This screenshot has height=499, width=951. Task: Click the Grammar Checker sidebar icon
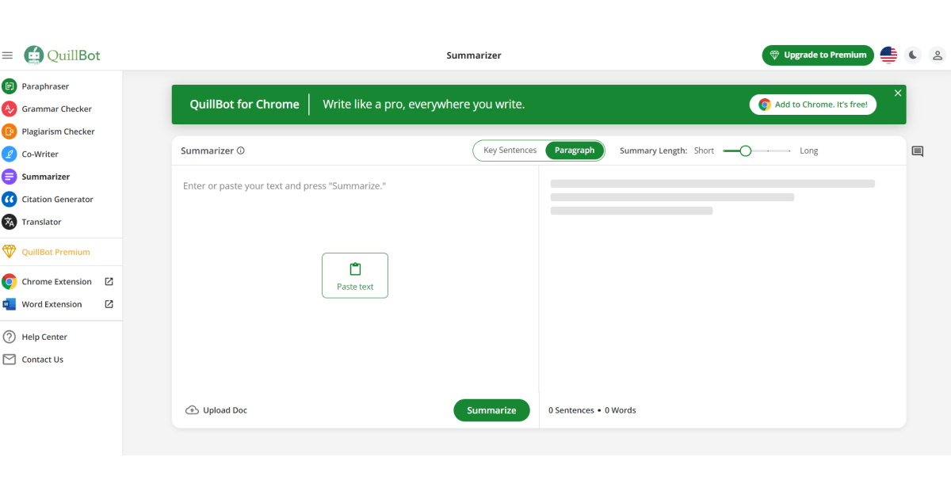[x=10, y=109]
